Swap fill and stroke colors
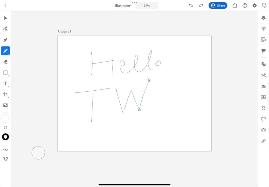269x187 pixels. pyautogui.click(x=6, y=128)
